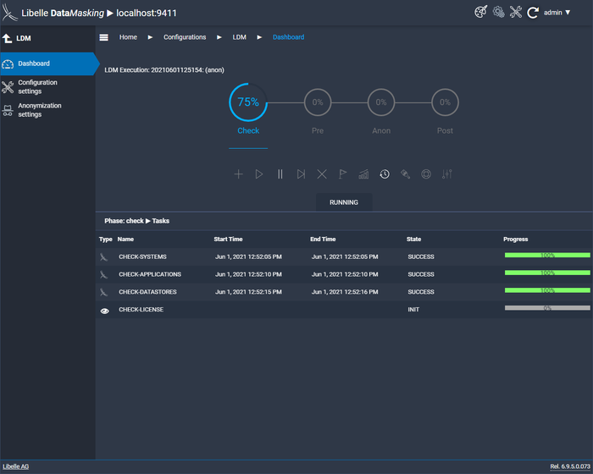Expand the admin user dropdown
The image size is (593, 474).
pyautogui.click(x=557, y=13)
